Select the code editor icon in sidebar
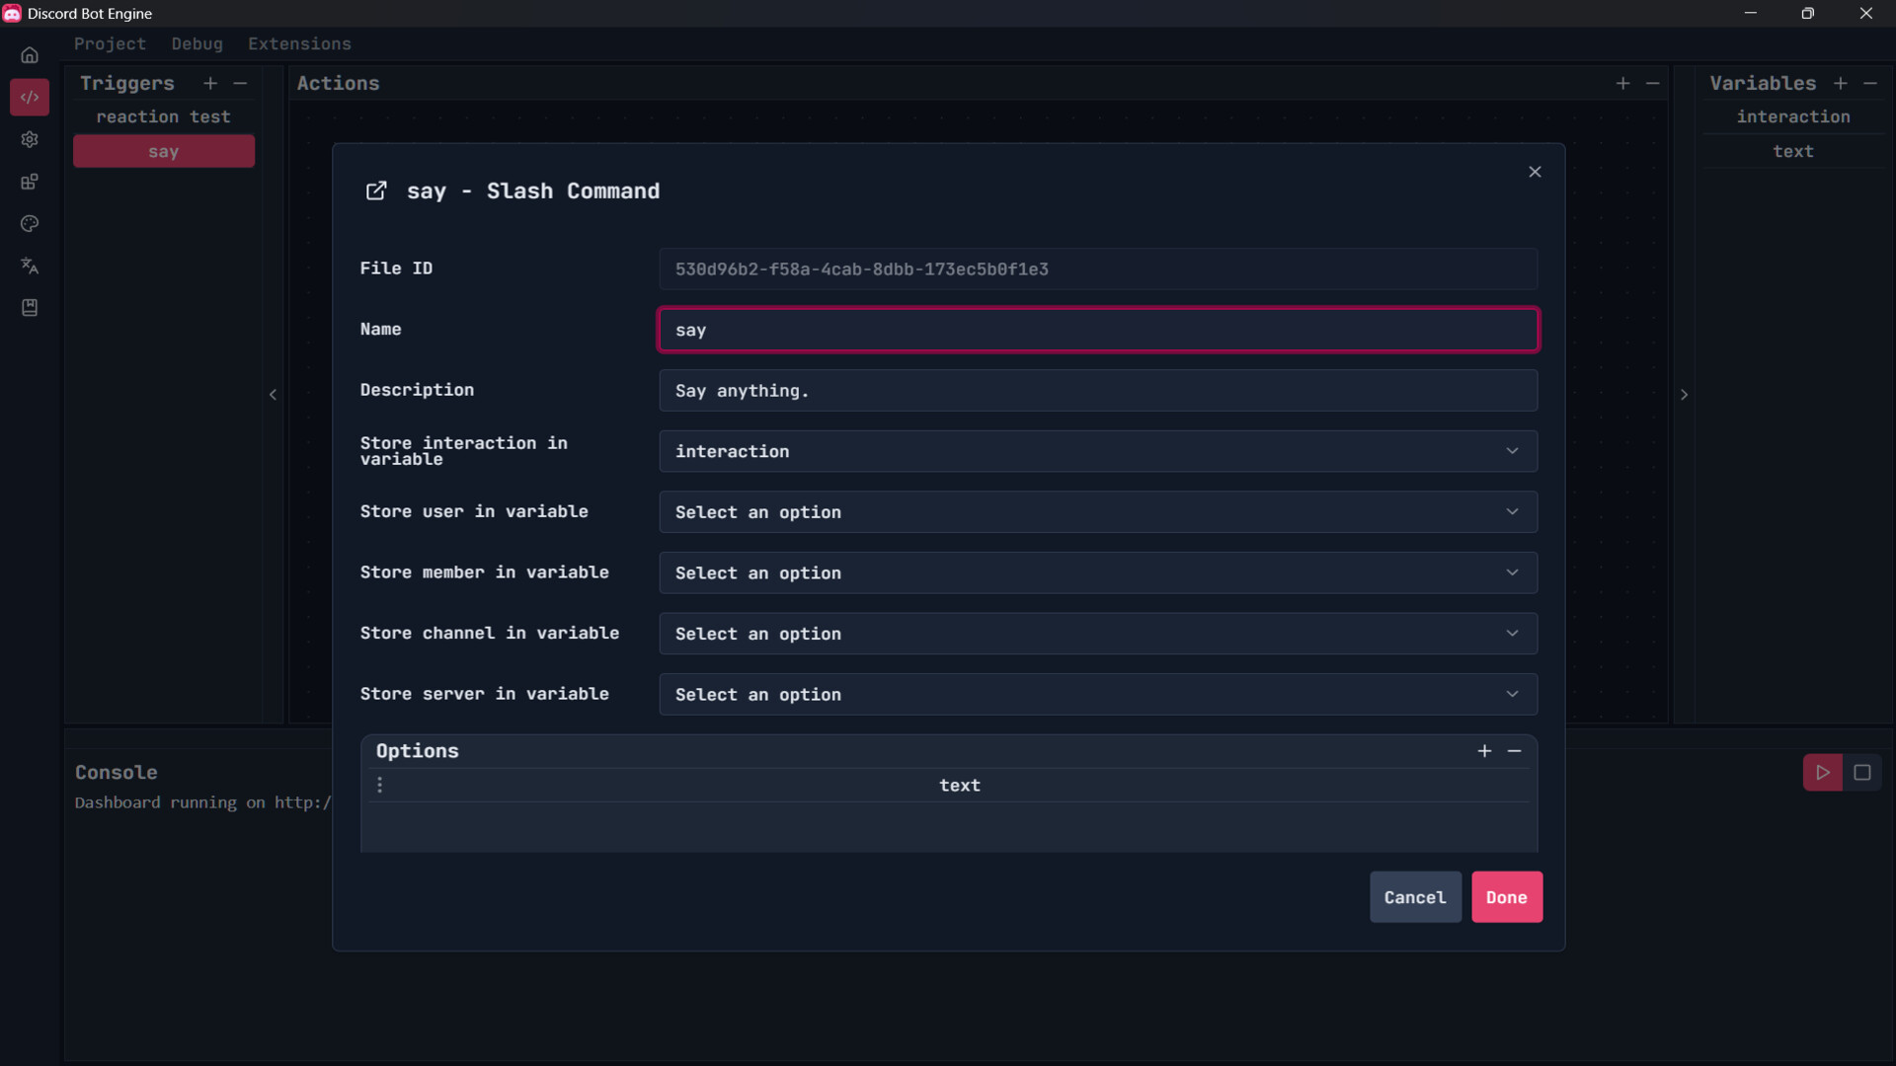This screenshot has width=1896, height=1066. click(30, 97)
